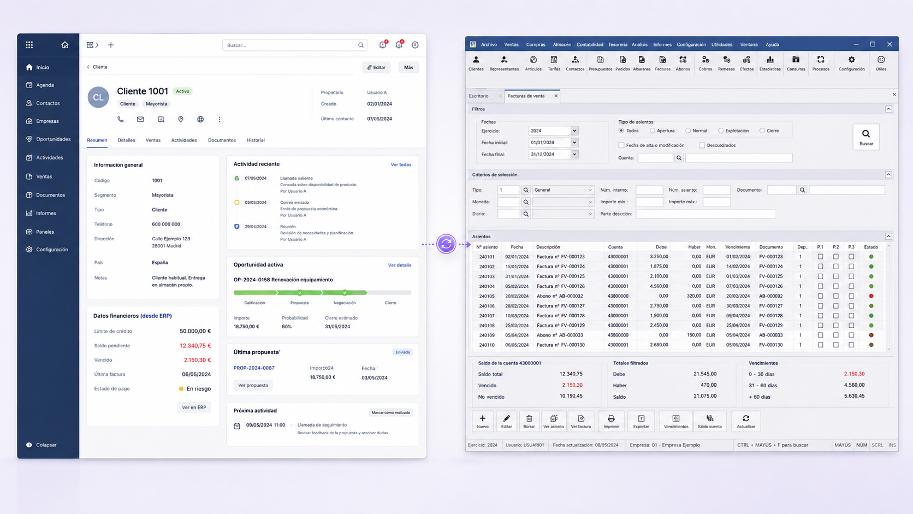This screenshot has width=913, height=514.
Task: Click the Ver en ERP button
Action: tap(194, 407)
